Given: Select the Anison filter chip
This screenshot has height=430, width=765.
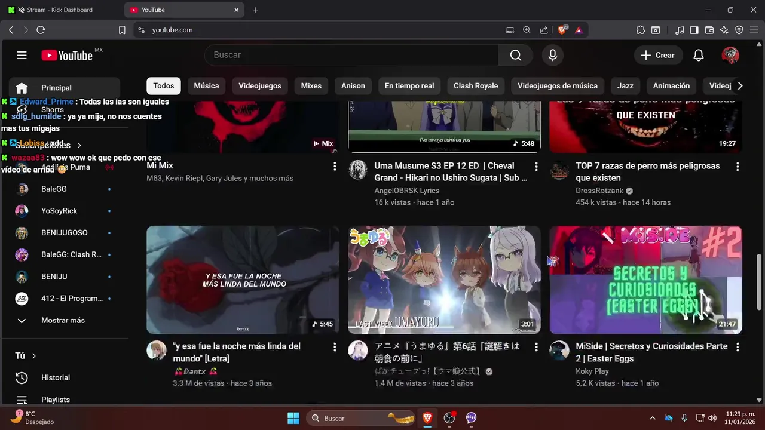Looking at the screenshot, I should point(353,86).
